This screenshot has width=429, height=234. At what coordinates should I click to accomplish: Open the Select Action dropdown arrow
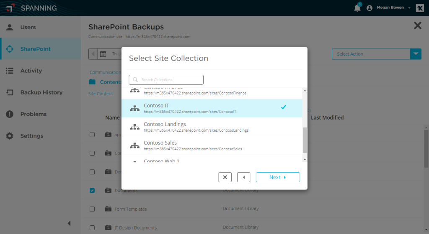point(416,54)
